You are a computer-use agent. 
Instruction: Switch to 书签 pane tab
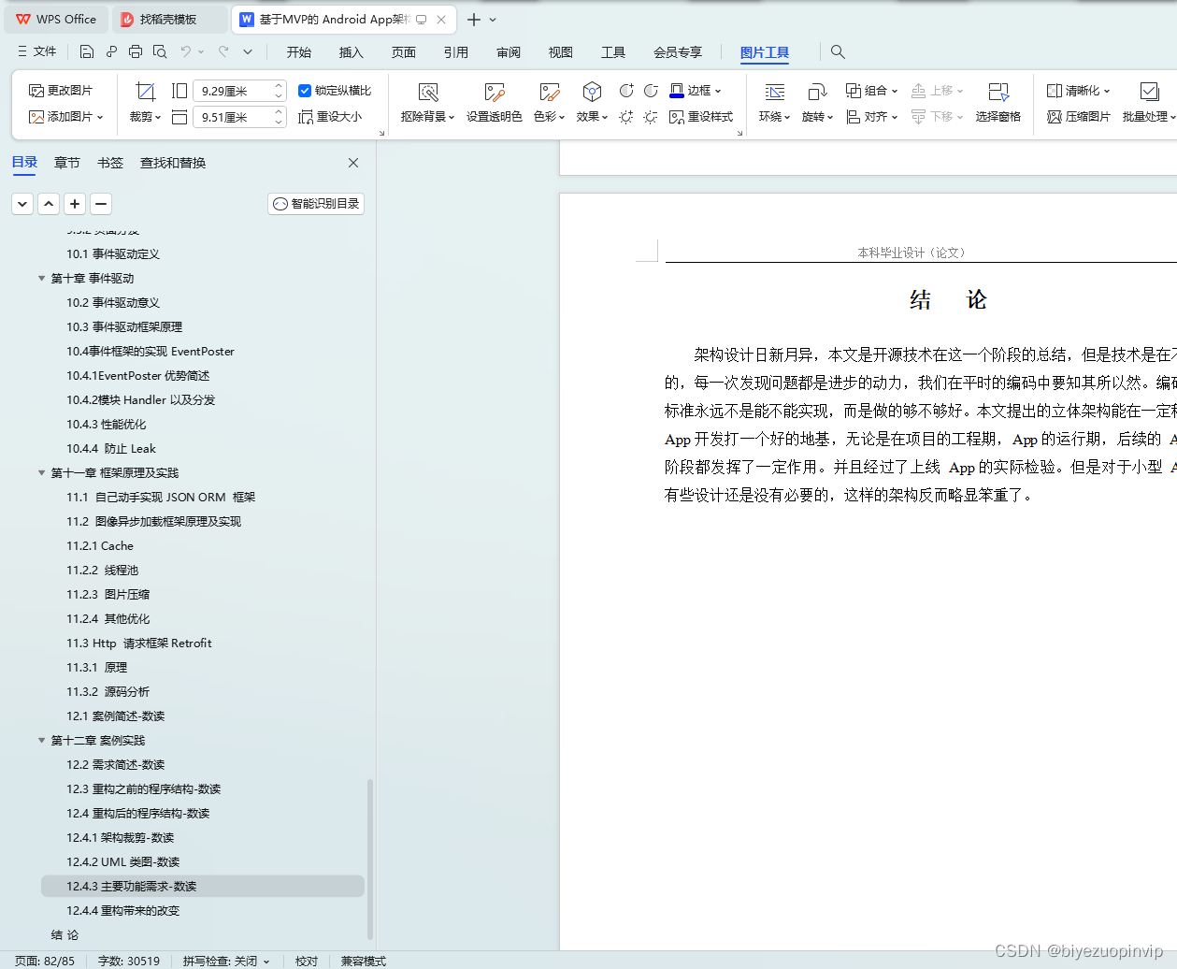[x=110, y=163]
